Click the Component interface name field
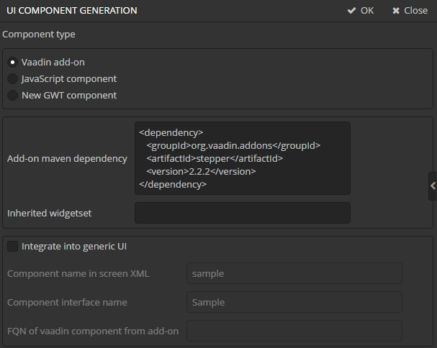This screenshot has width=437, height=348. pyautogui.click(x=294, y=303)
